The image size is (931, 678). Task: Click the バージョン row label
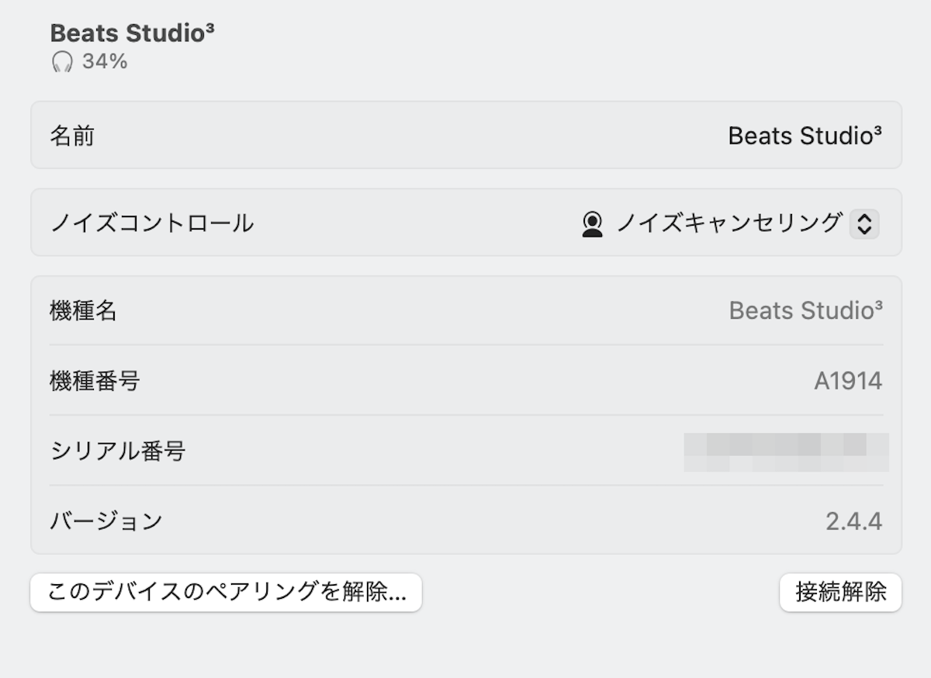click(106, 521)
